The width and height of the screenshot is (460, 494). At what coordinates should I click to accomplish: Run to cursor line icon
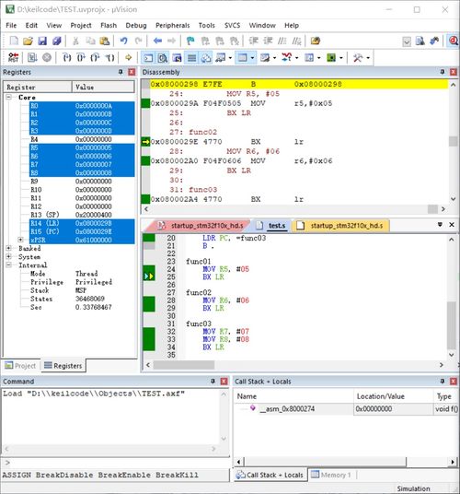[x=109, y=58]
